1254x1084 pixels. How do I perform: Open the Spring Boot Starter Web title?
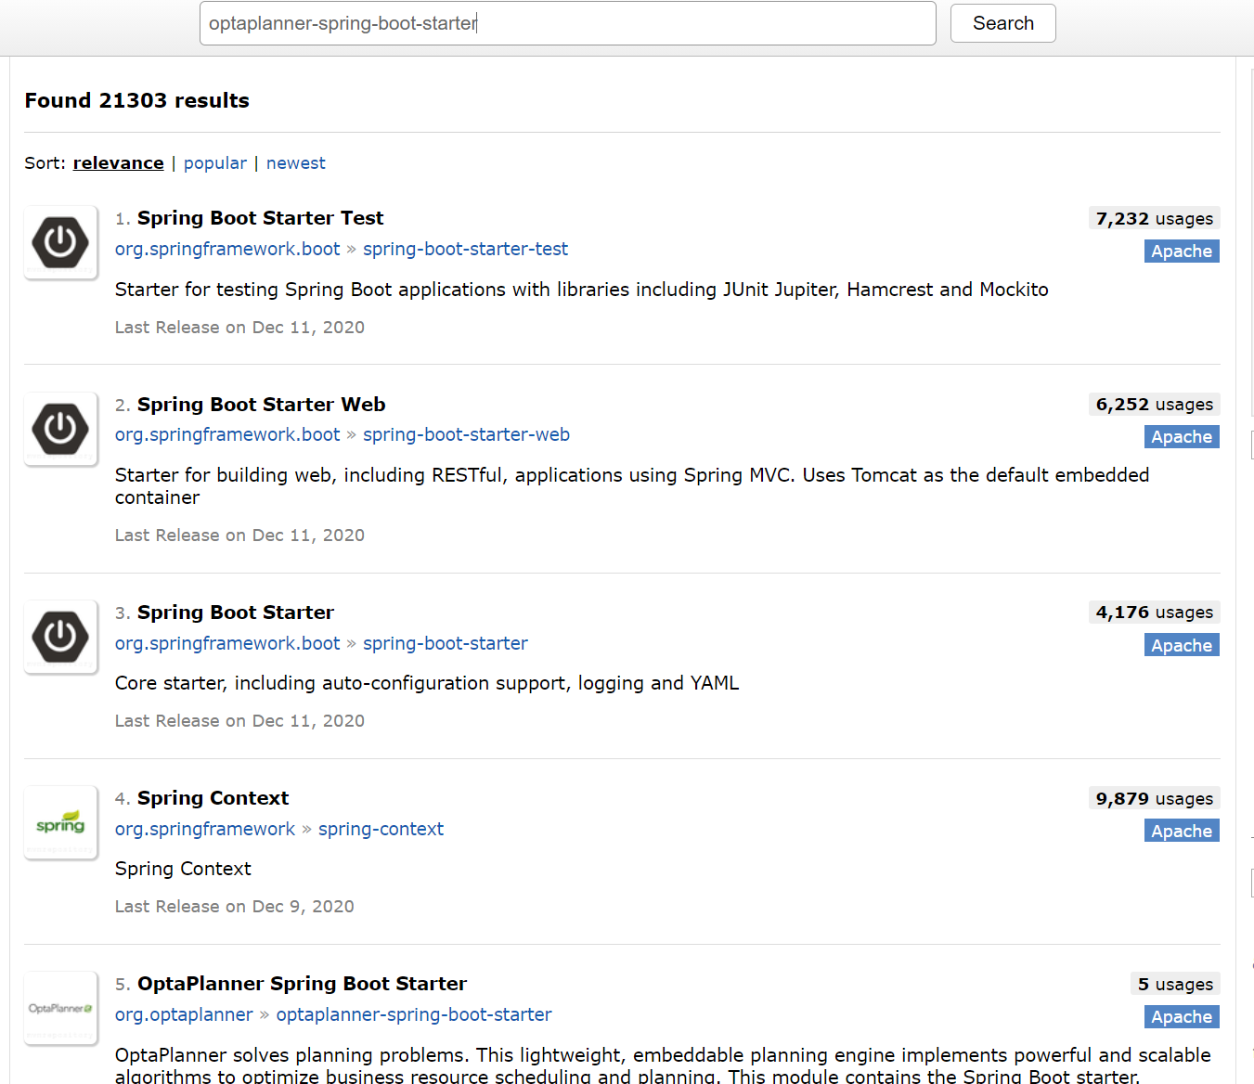261,405
